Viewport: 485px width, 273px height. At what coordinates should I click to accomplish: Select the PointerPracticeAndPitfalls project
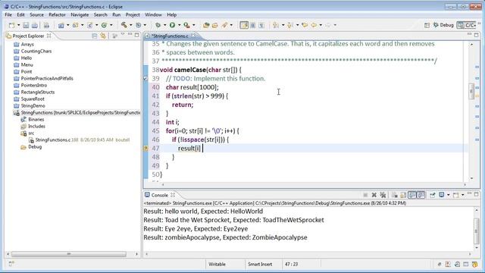pyautogui.click(x=47, y=78)
